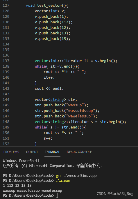This screenshot has width=138, height=199.
Task: Click the while keyword on line 149
Action: click(40, 127)
